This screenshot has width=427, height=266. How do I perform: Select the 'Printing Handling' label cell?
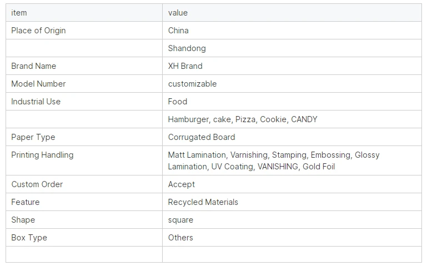pyautogui.click(x=84, y=160)
